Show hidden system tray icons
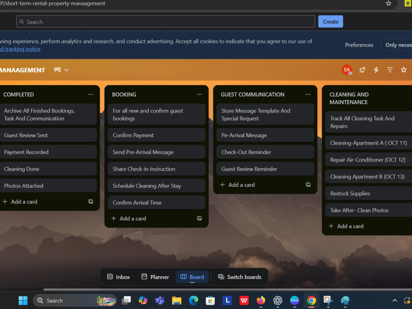This screenshot has width=412, height=309. pyautogui.click(x=395, y=300)
